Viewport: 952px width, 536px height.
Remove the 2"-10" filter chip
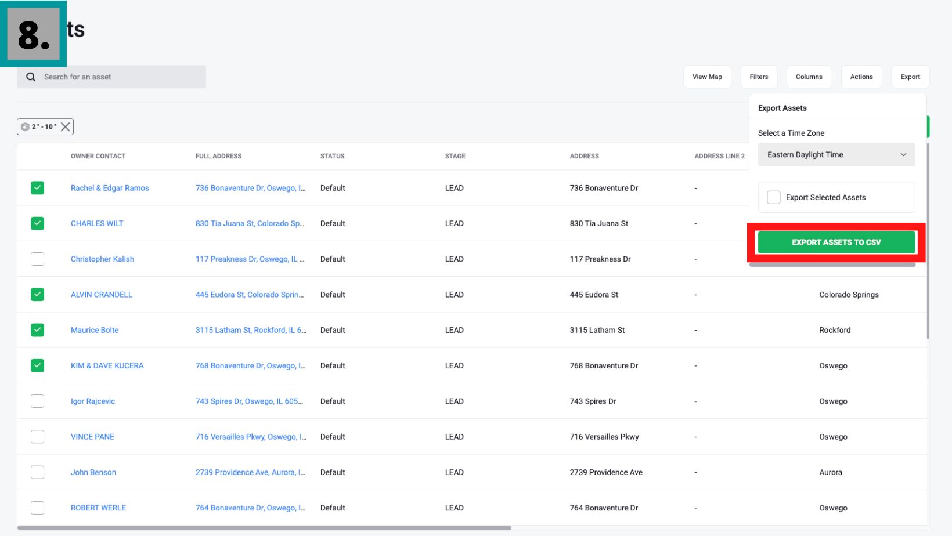(66, 126)
